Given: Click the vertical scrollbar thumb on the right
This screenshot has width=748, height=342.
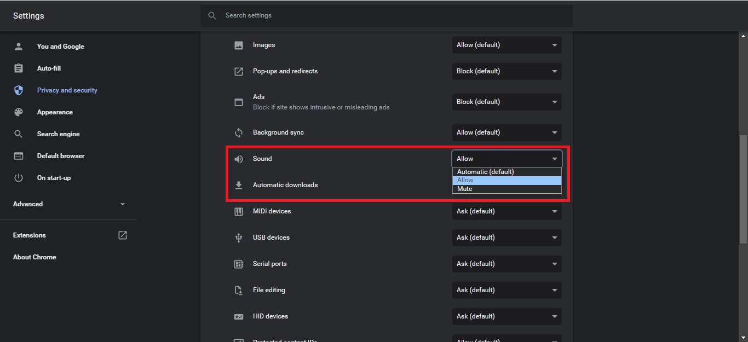Looking at the screenshot, I should [x=743, y=189].
